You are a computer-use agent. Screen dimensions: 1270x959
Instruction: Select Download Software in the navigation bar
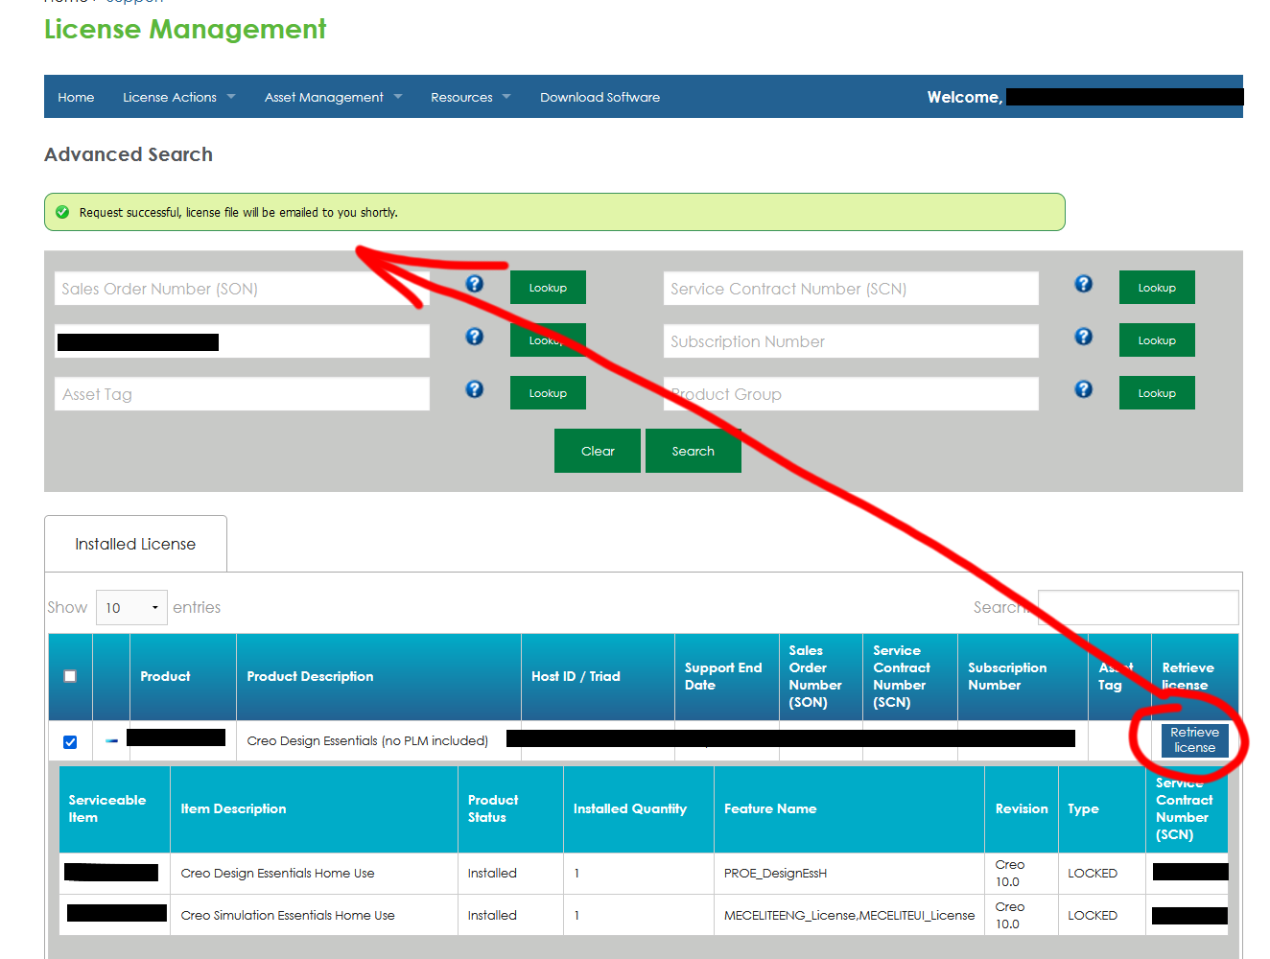(x=600, y=96)
